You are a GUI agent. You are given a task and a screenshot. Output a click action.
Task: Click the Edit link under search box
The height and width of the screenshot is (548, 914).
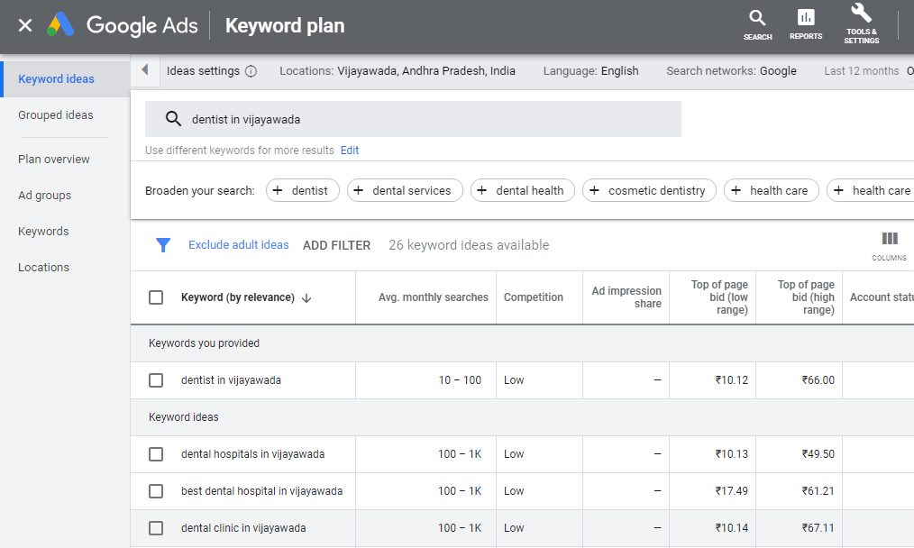[350, 151]
